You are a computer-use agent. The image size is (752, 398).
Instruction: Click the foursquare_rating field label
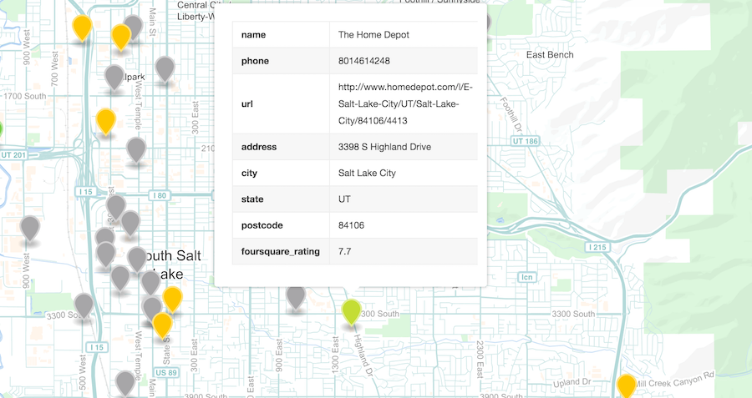point(281,251)
